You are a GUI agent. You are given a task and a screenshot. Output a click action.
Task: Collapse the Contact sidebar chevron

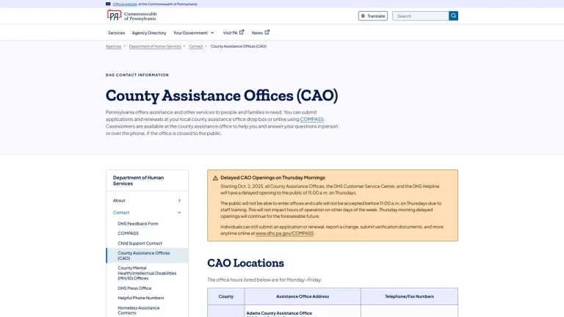(x=179, y=212)
